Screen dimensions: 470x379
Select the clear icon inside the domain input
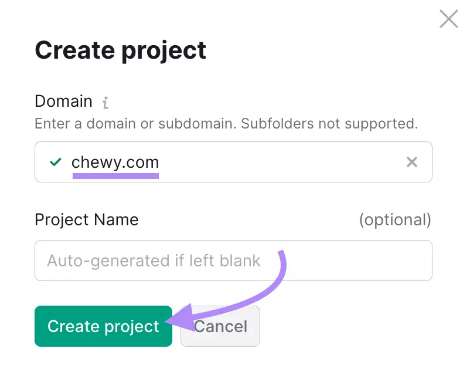click(412, 162)
